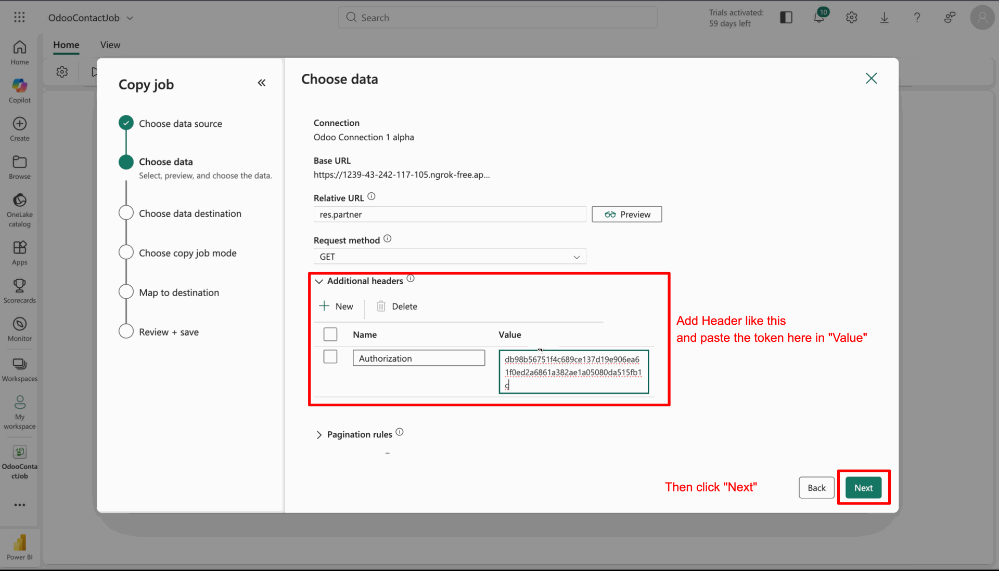Click the Next button

[863, 487]
